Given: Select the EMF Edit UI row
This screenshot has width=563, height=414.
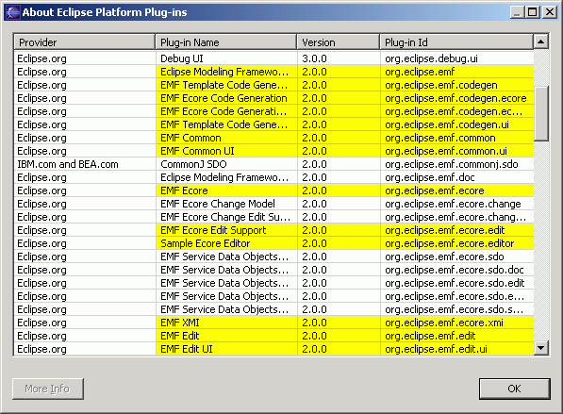Looking at the screenshot, I should tap(274, 349).
